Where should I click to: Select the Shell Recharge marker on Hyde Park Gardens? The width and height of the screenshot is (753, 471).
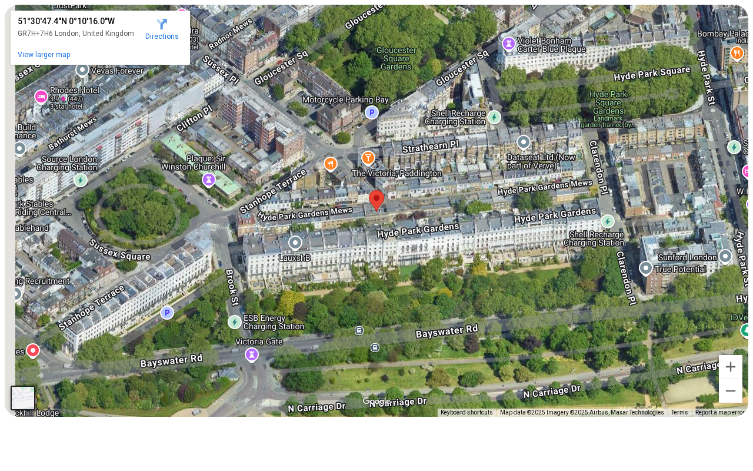608,221
